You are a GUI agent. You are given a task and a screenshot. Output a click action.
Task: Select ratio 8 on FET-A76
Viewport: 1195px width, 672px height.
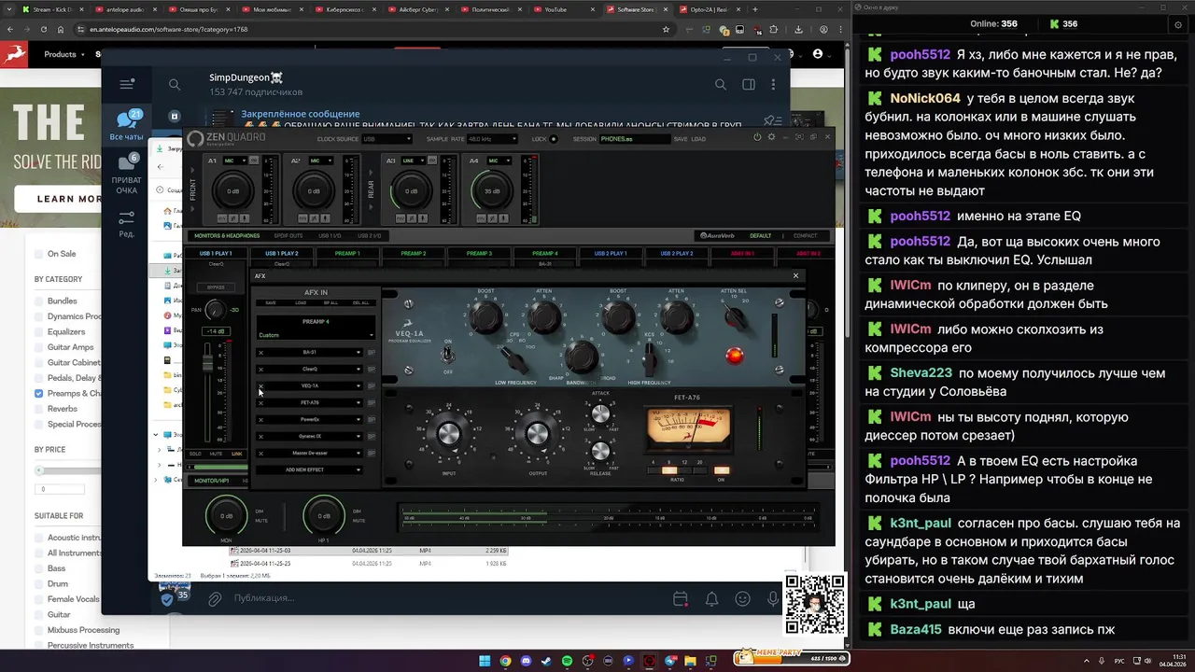pos(671,470)
